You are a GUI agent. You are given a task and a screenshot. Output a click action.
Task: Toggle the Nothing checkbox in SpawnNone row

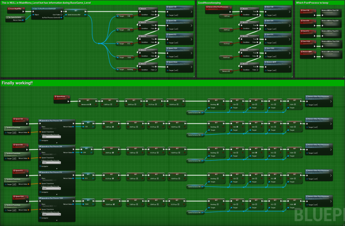tap(218, 104)
